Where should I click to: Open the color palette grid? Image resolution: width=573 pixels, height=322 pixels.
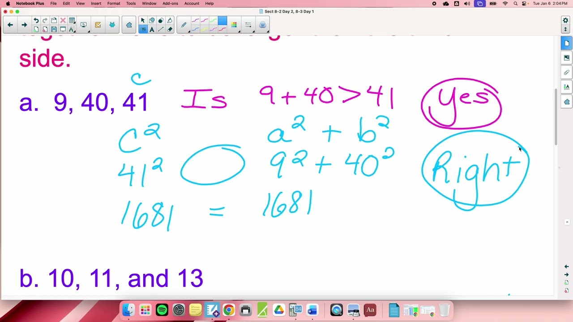click(234, 25)
